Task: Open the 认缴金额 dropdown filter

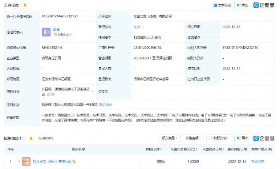Action: point(193,138)
